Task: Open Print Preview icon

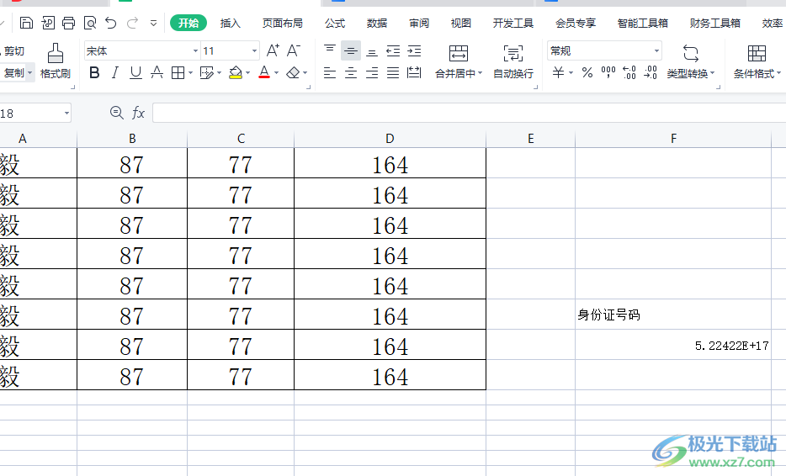Action: [90, 23]
